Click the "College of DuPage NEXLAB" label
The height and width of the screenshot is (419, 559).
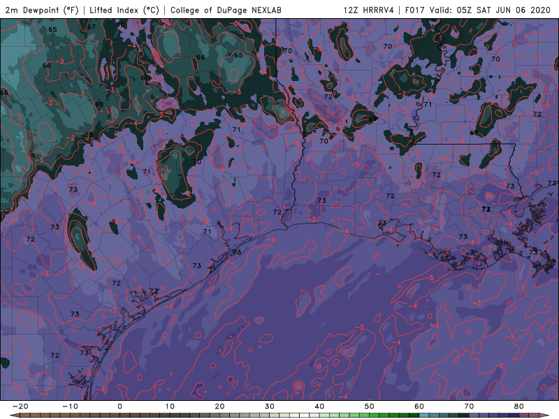coord(226,10)
